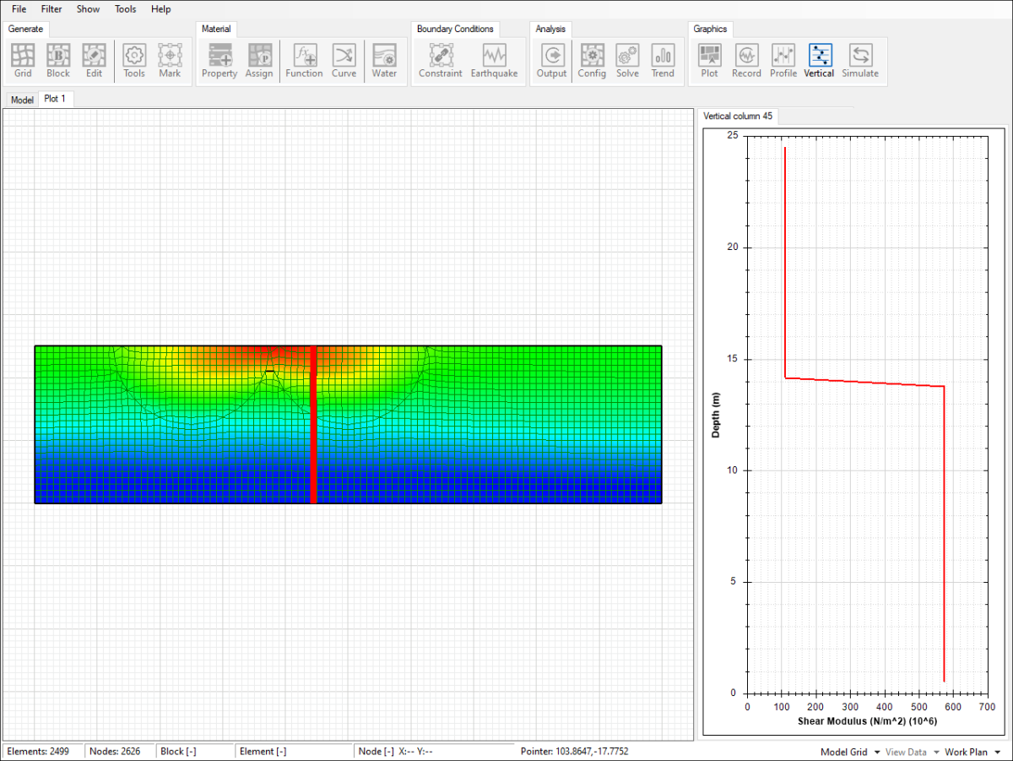1013x761 pixels.
Task: Open the Water tool
Action: pyautogui.click(x=384, y=61)
